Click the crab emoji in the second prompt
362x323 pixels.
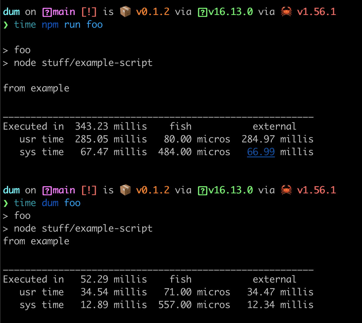(286, 190)
